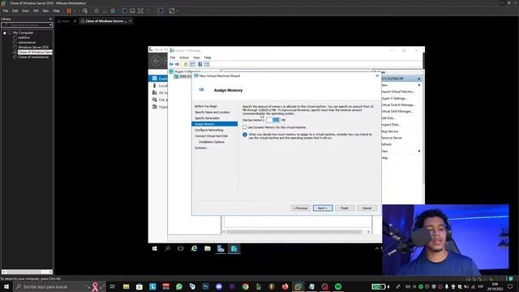The height and width of the screenshot is (292, 519).
Task: Click Hyper-V Settings in Actions pane
Action: [x=394, y=98]
